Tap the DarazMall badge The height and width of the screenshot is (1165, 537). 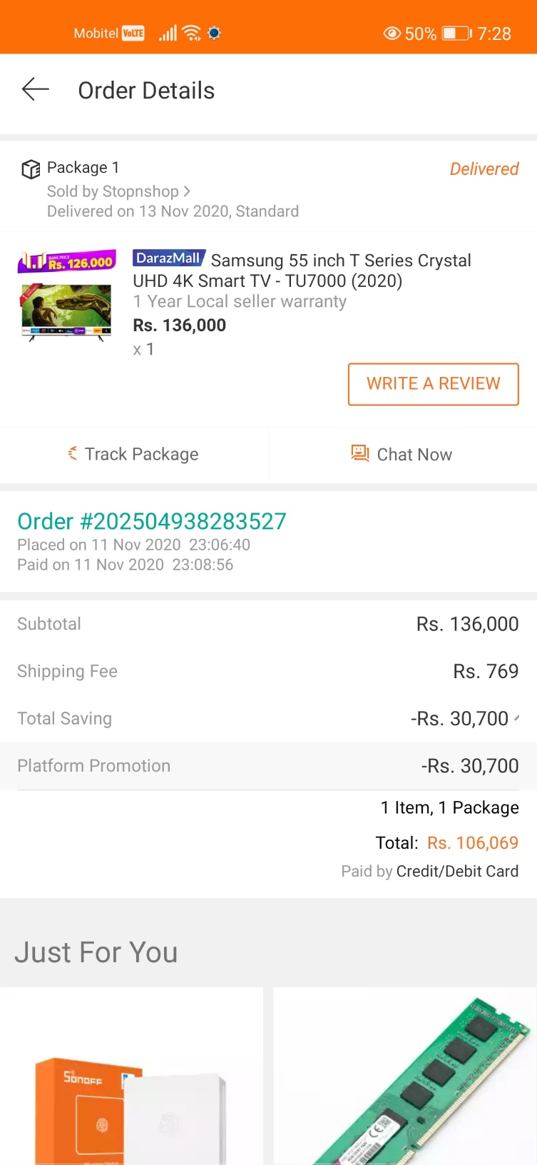point(169,258)
